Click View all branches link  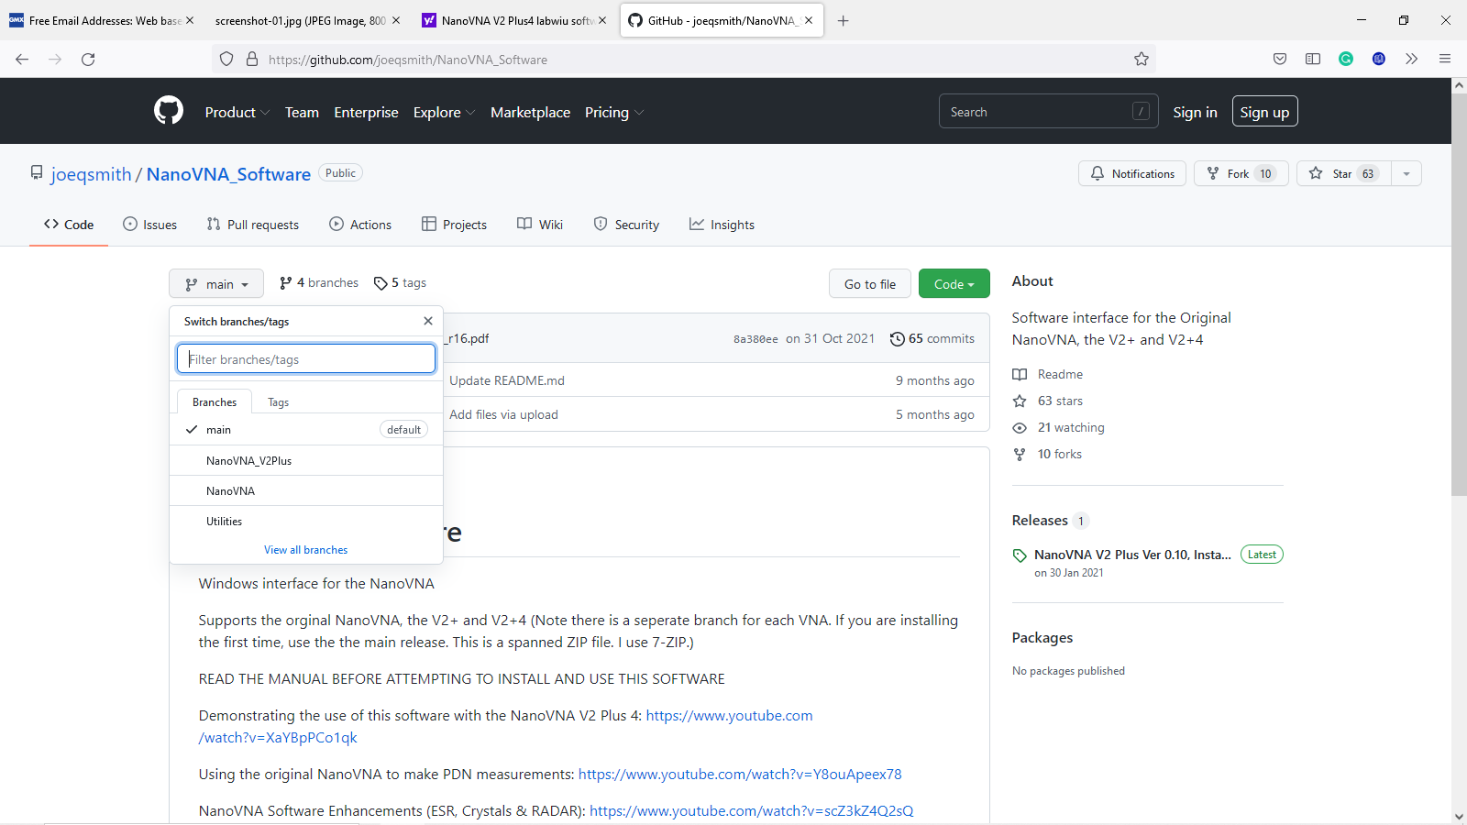click(x=306, y=550)
